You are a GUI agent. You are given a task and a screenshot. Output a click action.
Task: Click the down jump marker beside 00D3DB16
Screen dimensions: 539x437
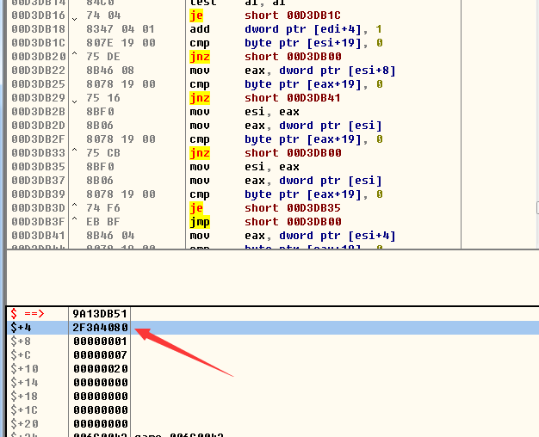pos(75,19)
